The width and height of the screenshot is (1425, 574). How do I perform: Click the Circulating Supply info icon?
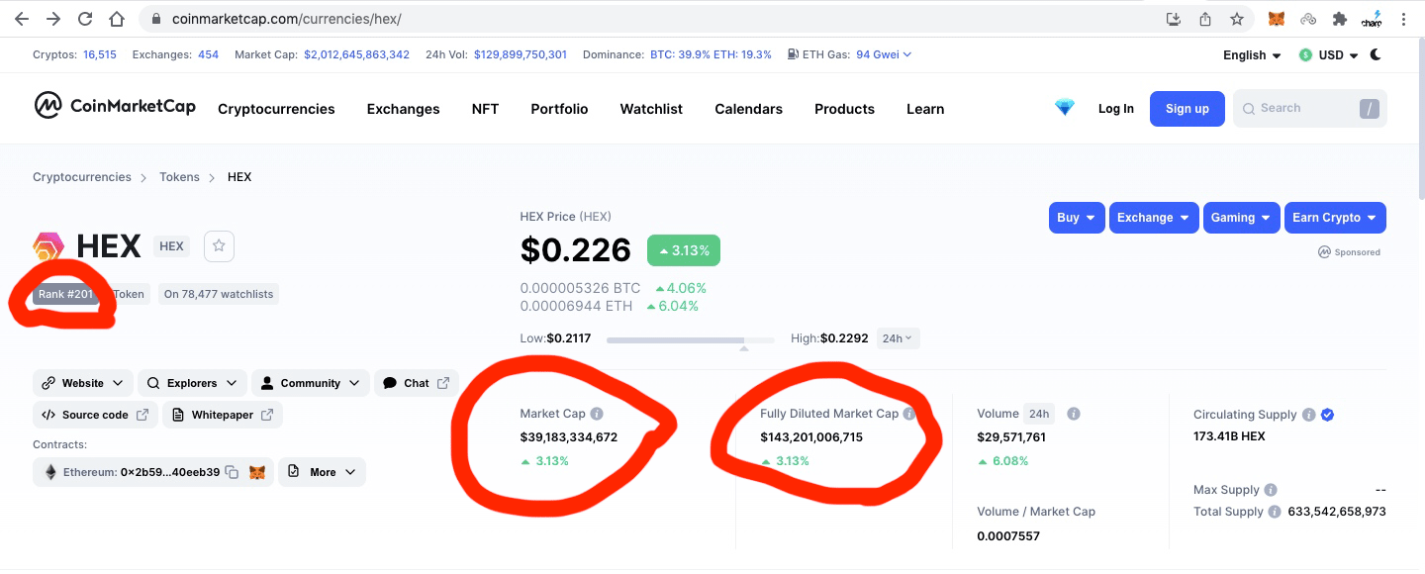(1308, 415)
